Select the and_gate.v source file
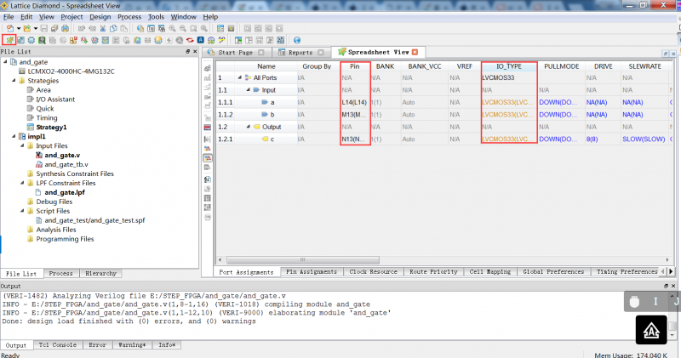This screenshot has height=358, width=681. [x=62, y=155]
